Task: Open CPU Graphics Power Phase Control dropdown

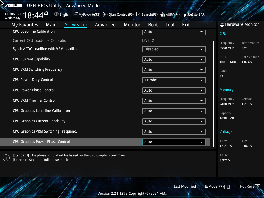Action: 174,142
